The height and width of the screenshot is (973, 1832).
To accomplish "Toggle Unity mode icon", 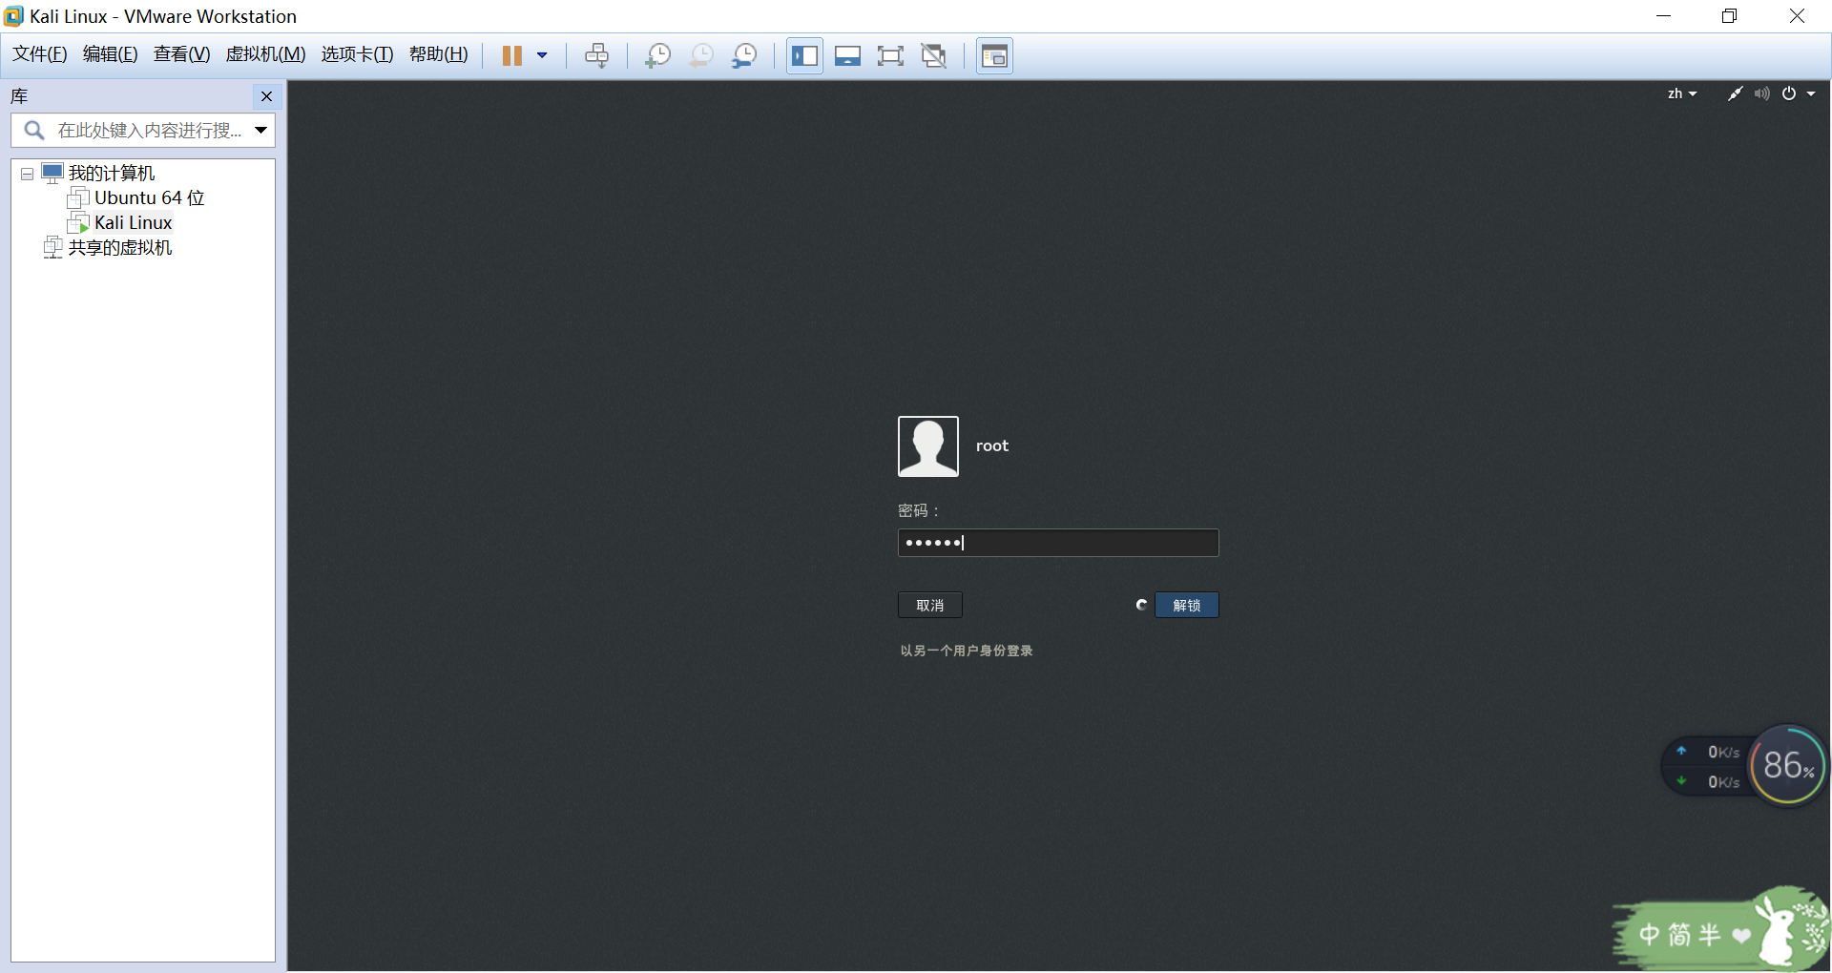I will pyautogui.click(x=934, y=55).
